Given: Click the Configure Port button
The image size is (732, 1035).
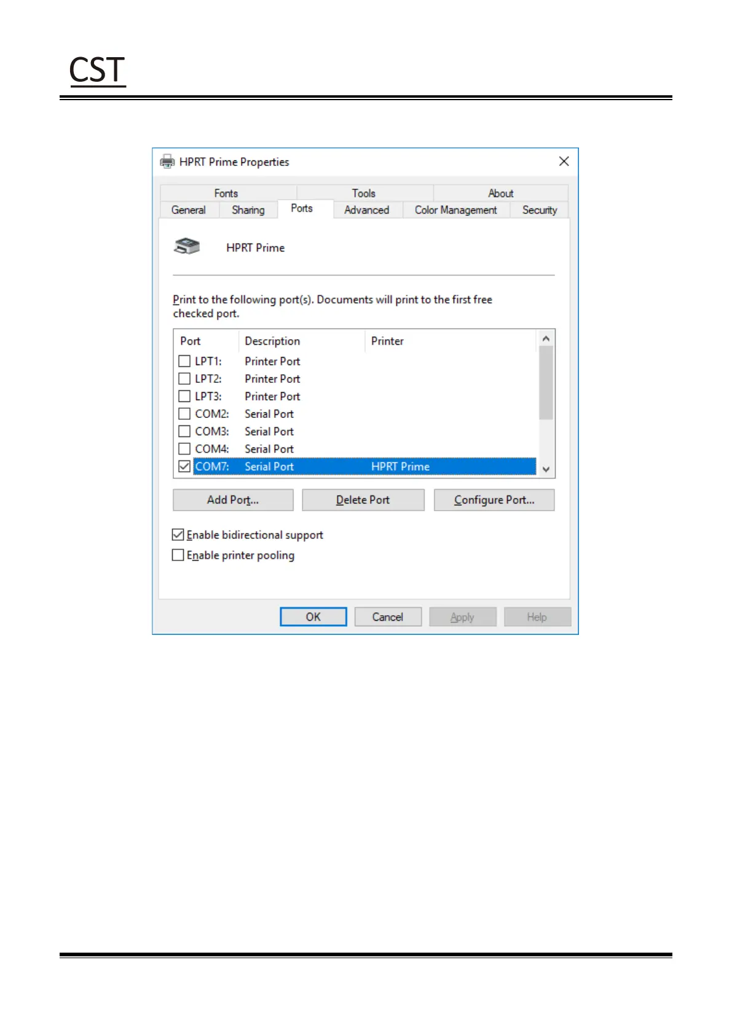Looking at the screenshot, I should click(x=494, y=500).
